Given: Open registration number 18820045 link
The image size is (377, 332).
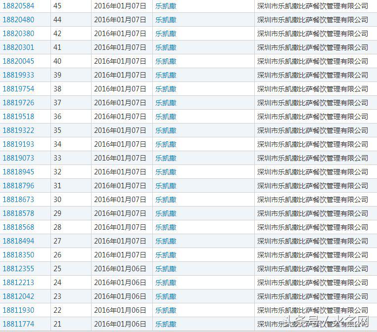Looking at the screenshot, I should (x=18, y=61).
